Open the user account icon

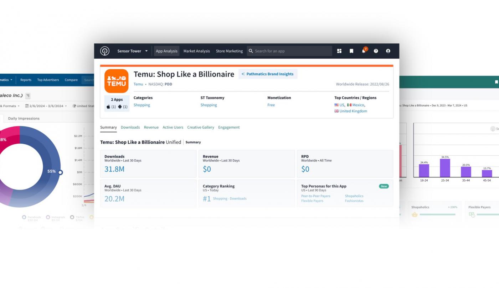[x=388, y=51]
